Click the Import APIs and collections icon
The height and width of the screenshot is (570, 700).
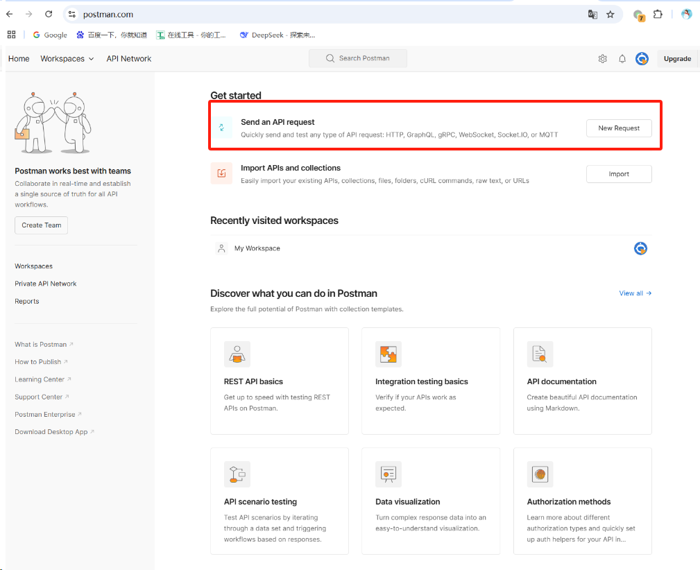click(221, 173)
